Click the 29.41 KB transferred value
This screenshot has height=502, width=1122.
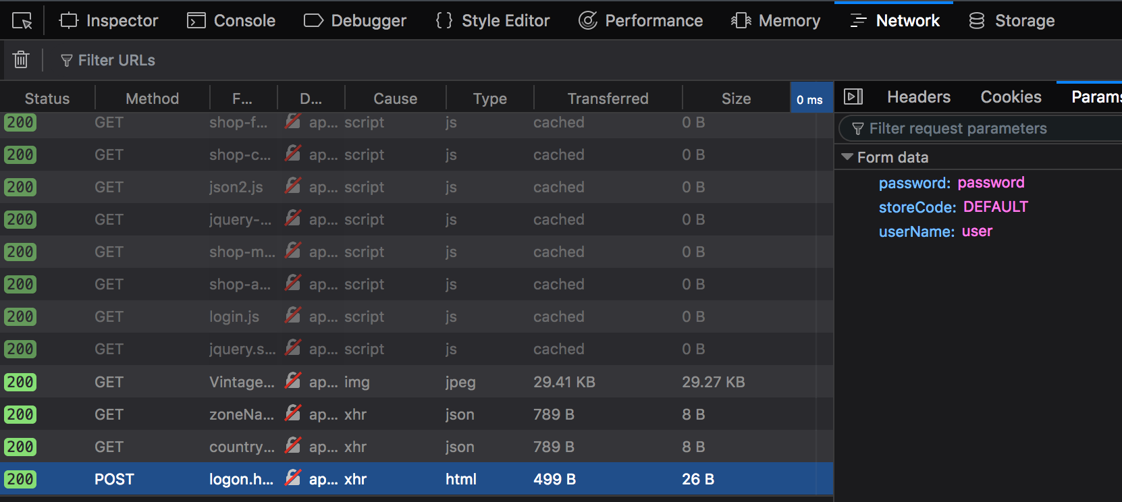[564, 382]
